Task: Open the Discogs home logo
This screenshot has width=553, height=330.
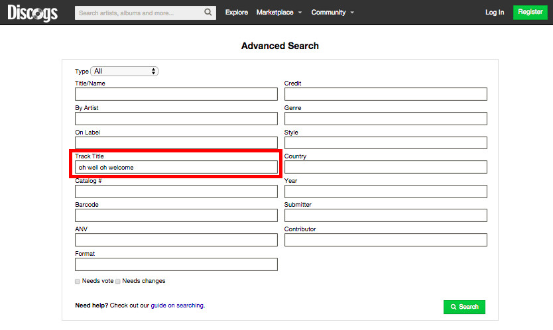Action: point(32,13)
